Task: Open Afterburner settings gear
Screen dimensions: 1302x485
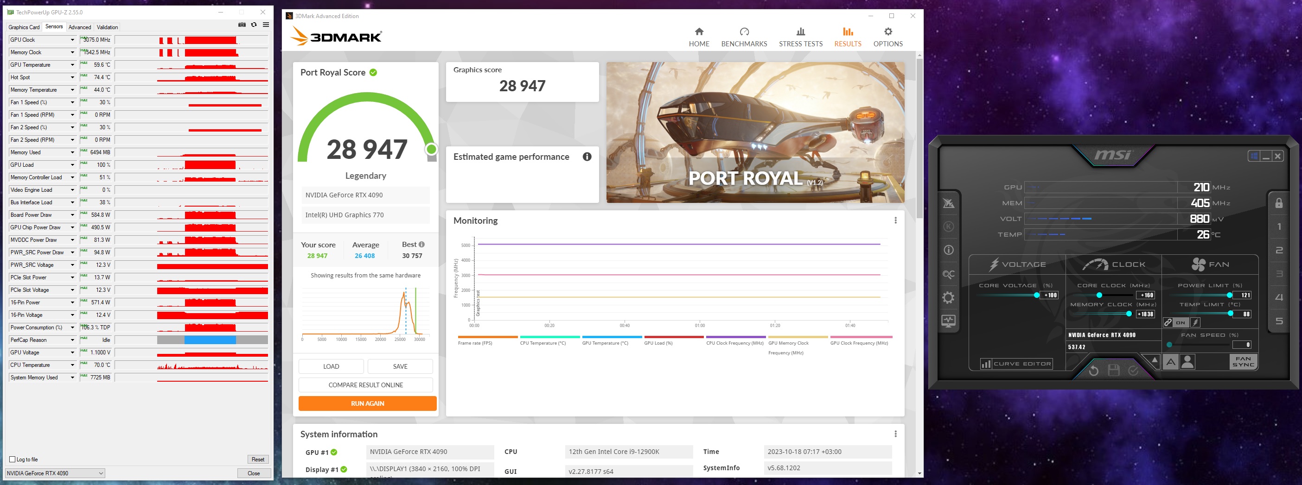Action: tap(949, 297)
